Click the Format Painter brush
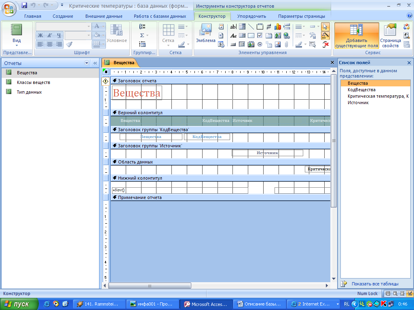Image resolution: width=414 pixels, height=310 pixels. tap(69, 44)
